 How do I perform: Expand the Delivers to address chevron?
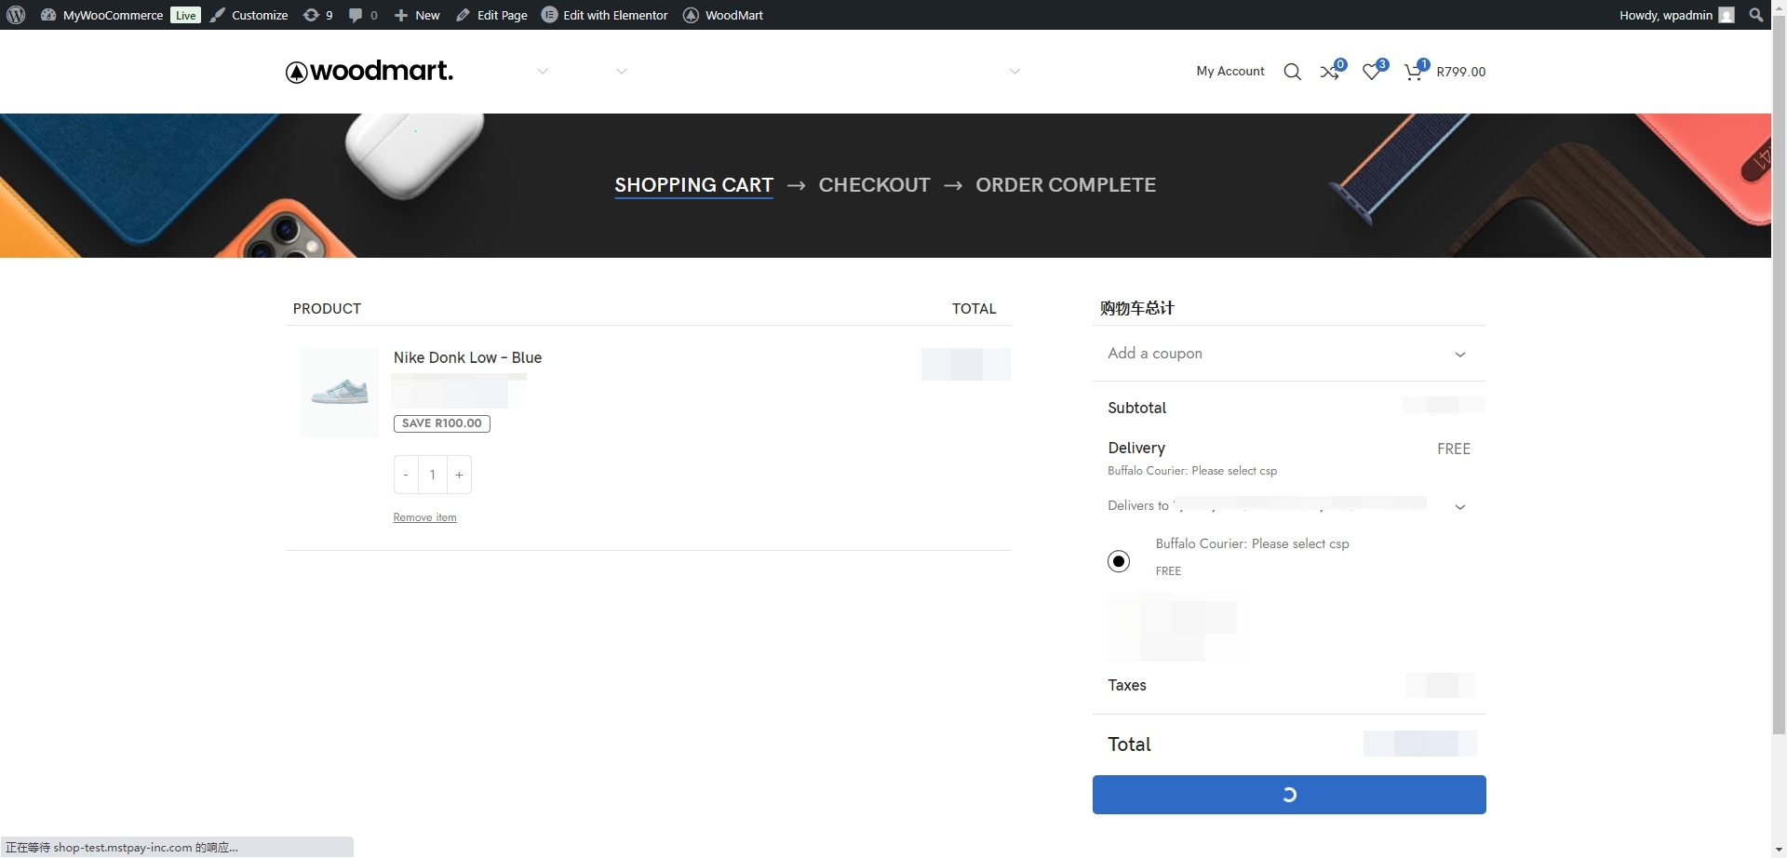[x=1460, y=507]
